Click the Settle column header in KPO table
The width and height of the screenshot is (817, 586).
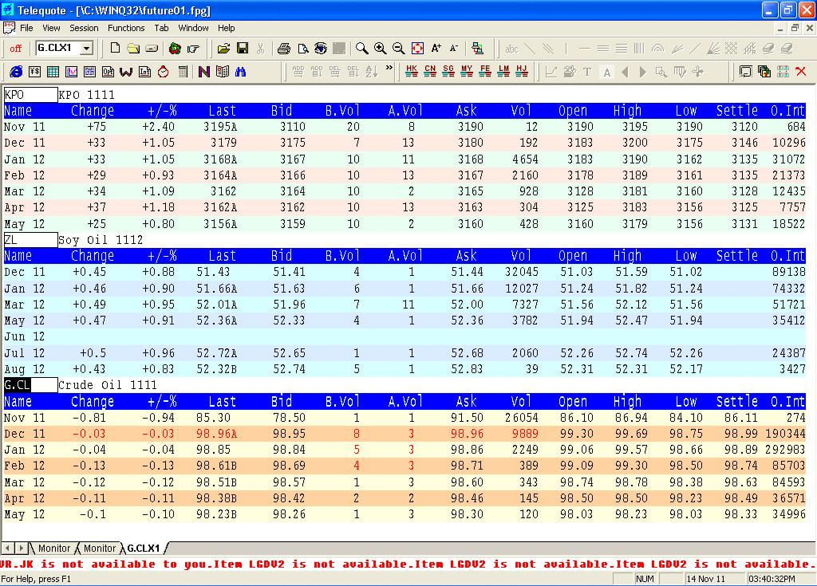[736, 111]
